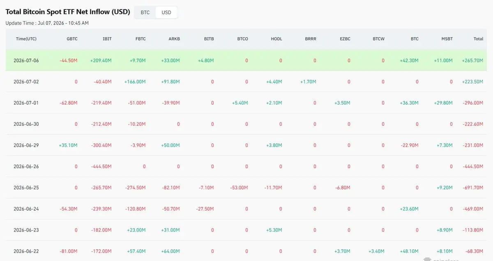Click the -296.00M total value
493x261 pixels.
(x=473, y=103)
